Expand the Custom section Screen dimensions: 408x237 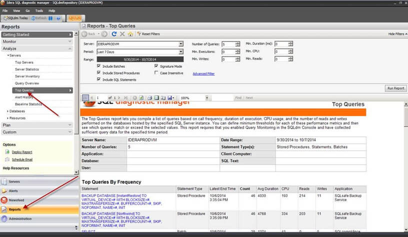(36, 132)
